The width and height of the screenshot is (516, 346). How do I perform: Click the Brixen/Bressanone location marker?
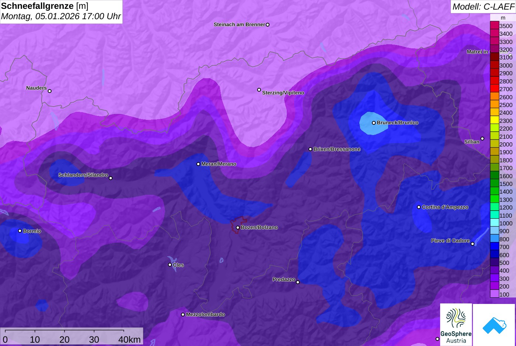(310, 149)
